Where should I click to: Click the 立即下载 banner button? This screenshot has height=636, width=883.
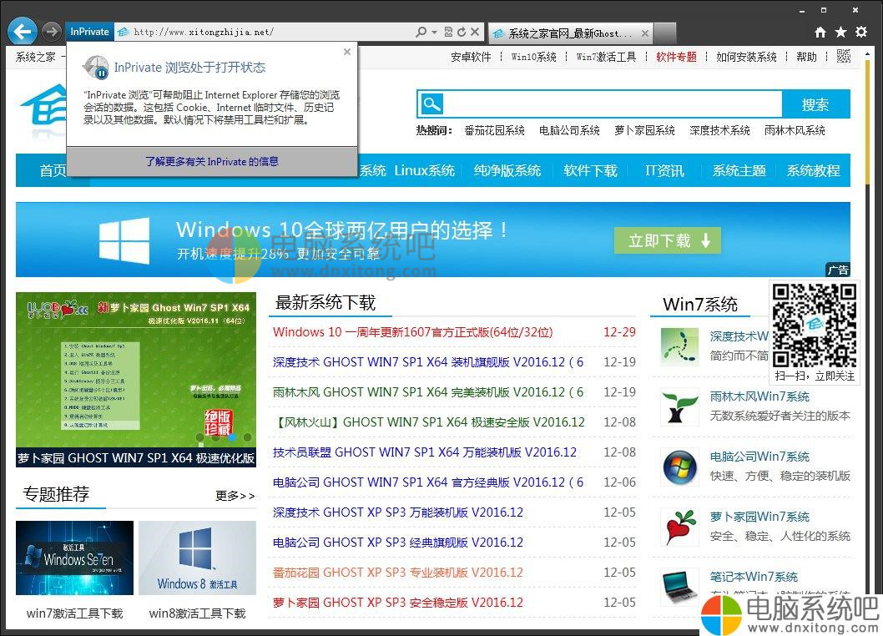click(x=668, y=240)
